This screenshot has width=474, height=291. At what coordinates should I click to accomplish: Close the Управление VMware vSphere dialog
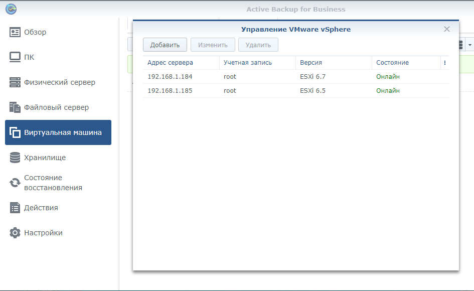(x=447, y=29)
